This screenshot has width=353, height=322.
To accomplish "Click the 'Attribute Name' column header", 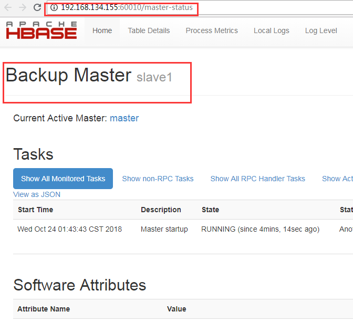I will [44, 309].
